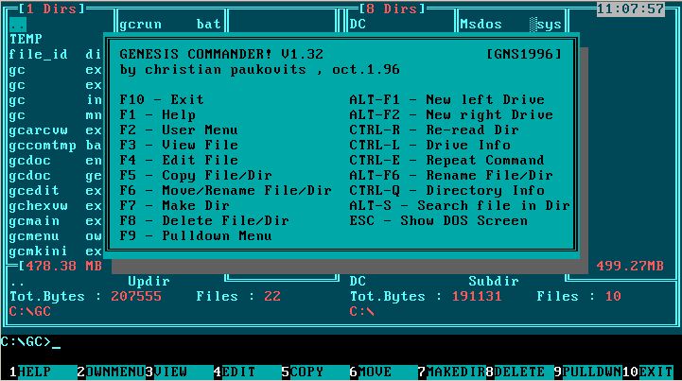Click the DOS command prompt line
Image resolution: width=682 pixels, height=381 pixels.
point(341,342)
